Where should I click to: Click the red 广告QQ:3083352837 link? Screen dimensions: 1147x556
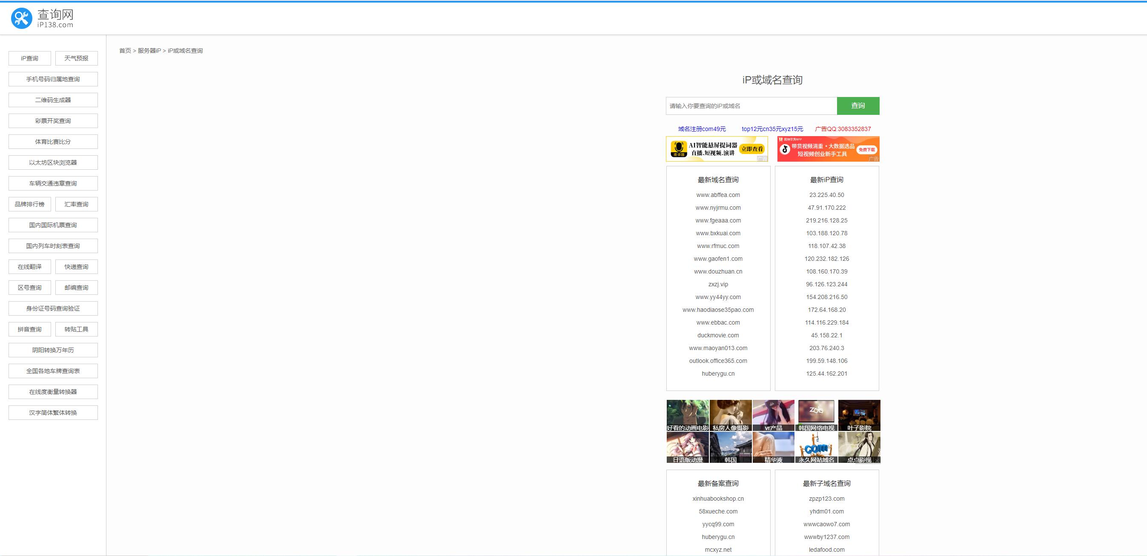click(x=843, y=129)
